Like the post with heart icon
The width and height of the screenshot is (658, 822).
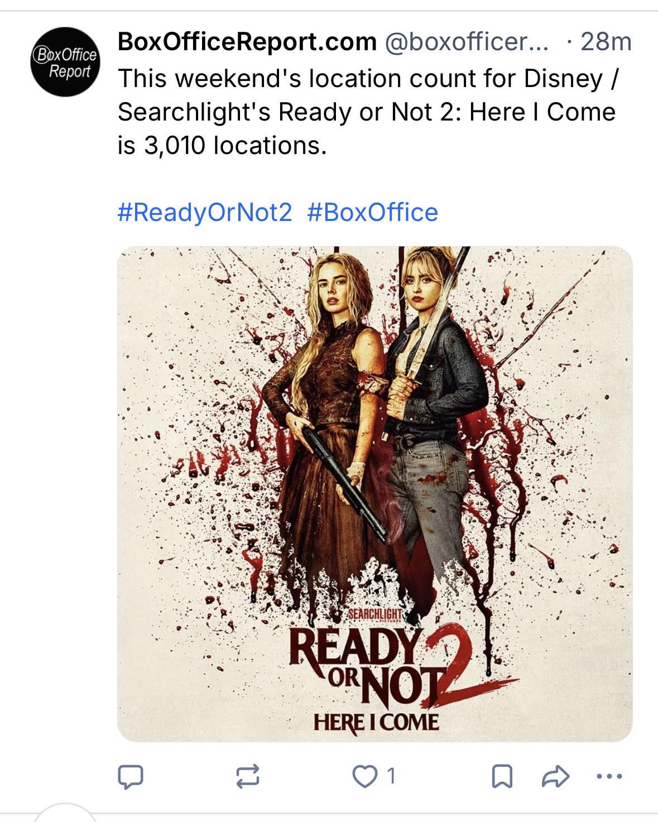point(365,776)
